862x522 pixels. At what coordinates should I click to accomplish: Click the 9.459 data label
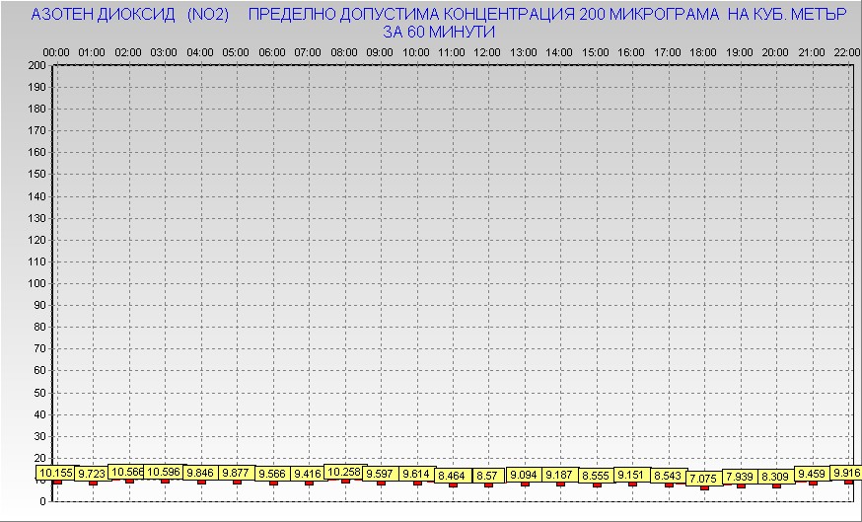point(812,474)
